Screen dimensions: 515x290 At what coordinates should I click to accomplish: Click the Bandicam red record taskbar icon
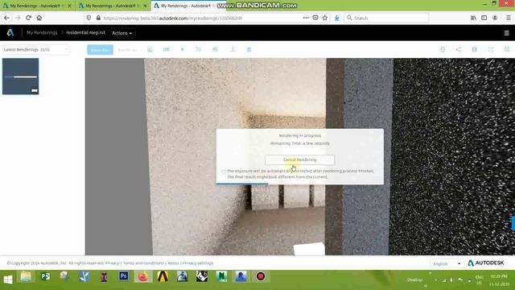(x=261, y=276)
